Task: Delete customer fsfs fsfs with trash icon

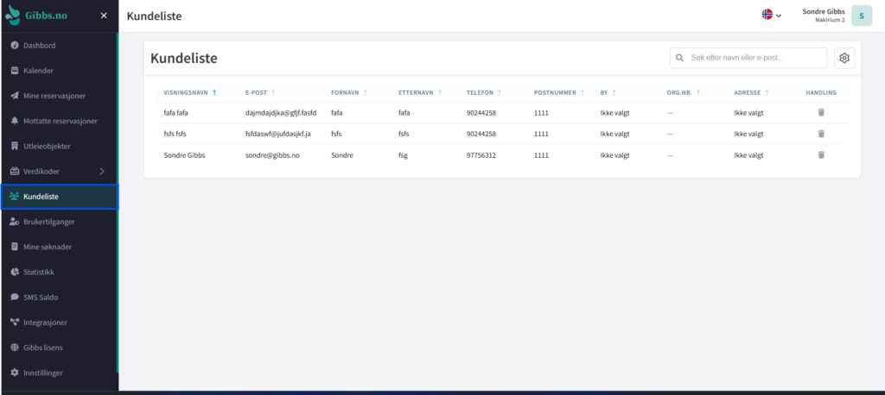Action: pyautogui.click(x=821, y=134)
